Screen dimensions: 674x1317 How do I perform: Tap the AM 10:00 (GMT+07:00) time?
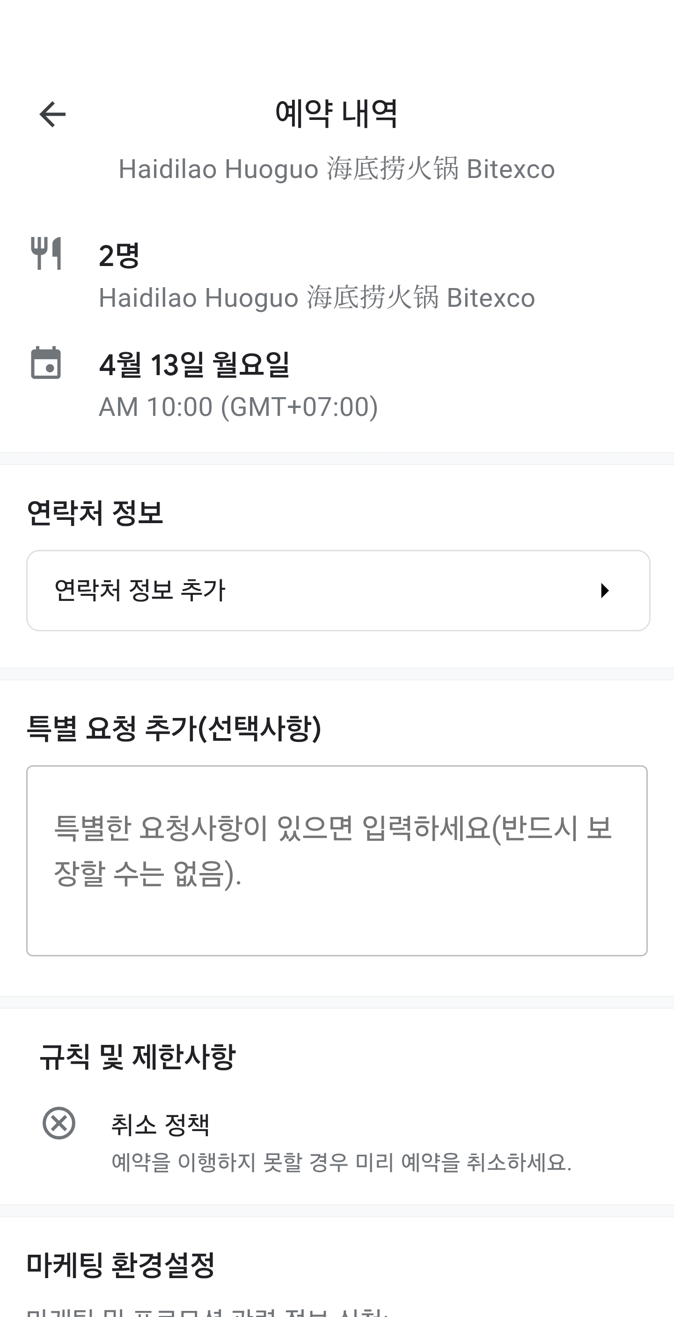[238, 407]
